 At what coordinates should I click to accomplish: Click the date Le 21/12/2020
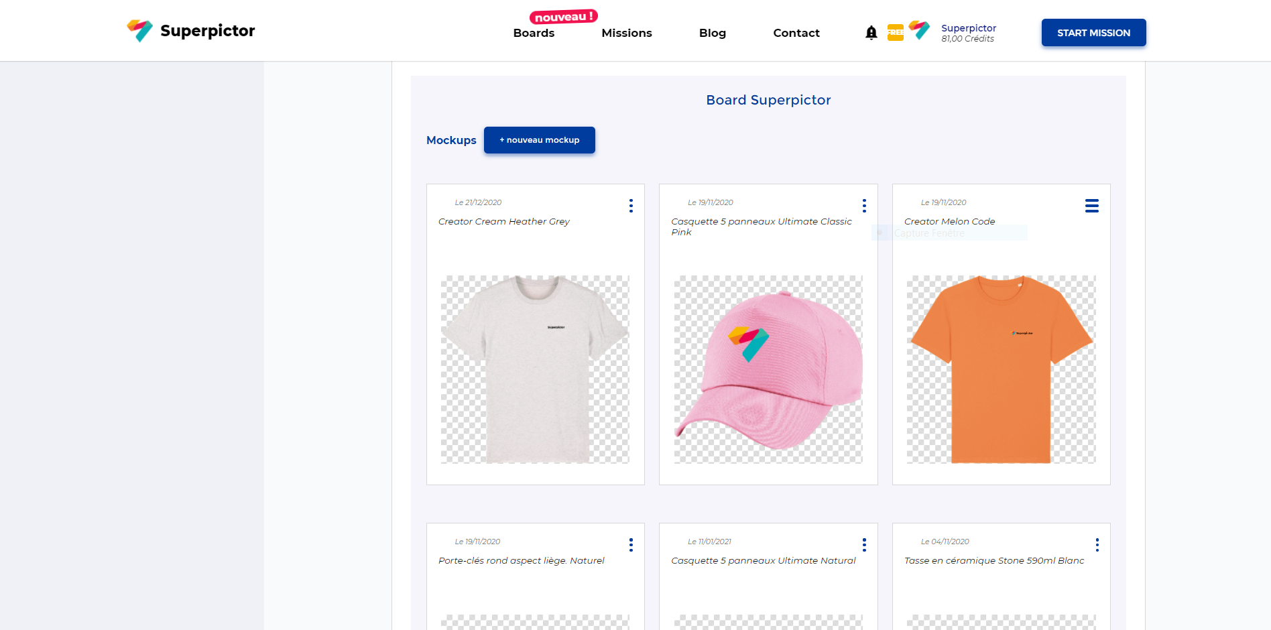(x=478, y=202)
